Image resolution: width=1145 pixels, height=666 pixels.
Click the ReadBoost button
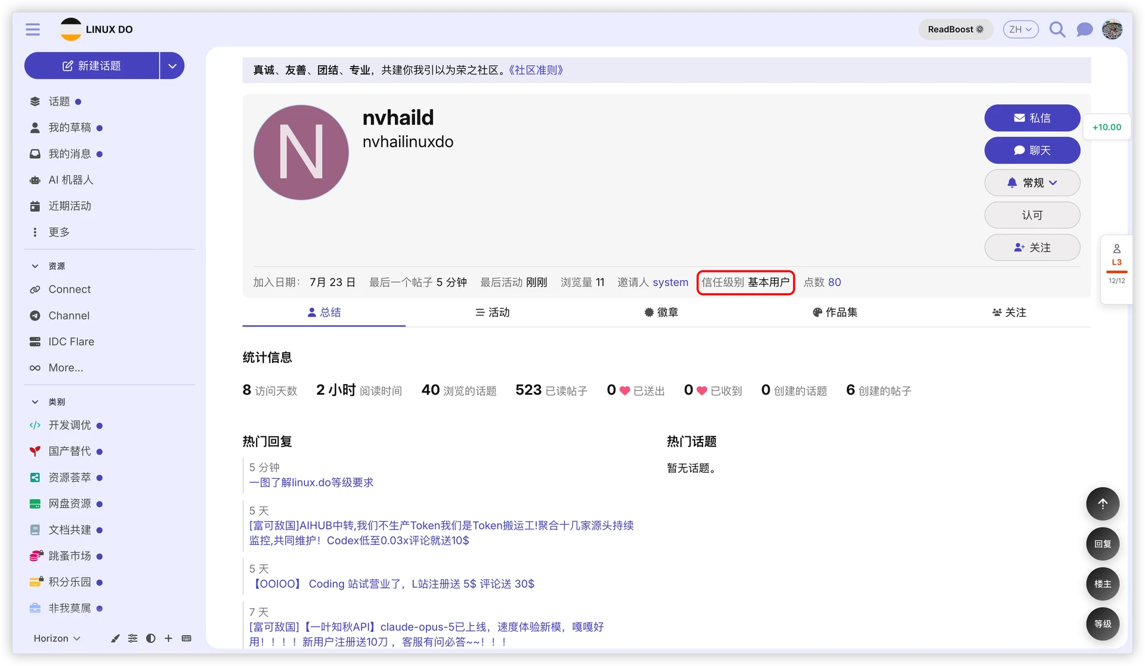(955, 29)
